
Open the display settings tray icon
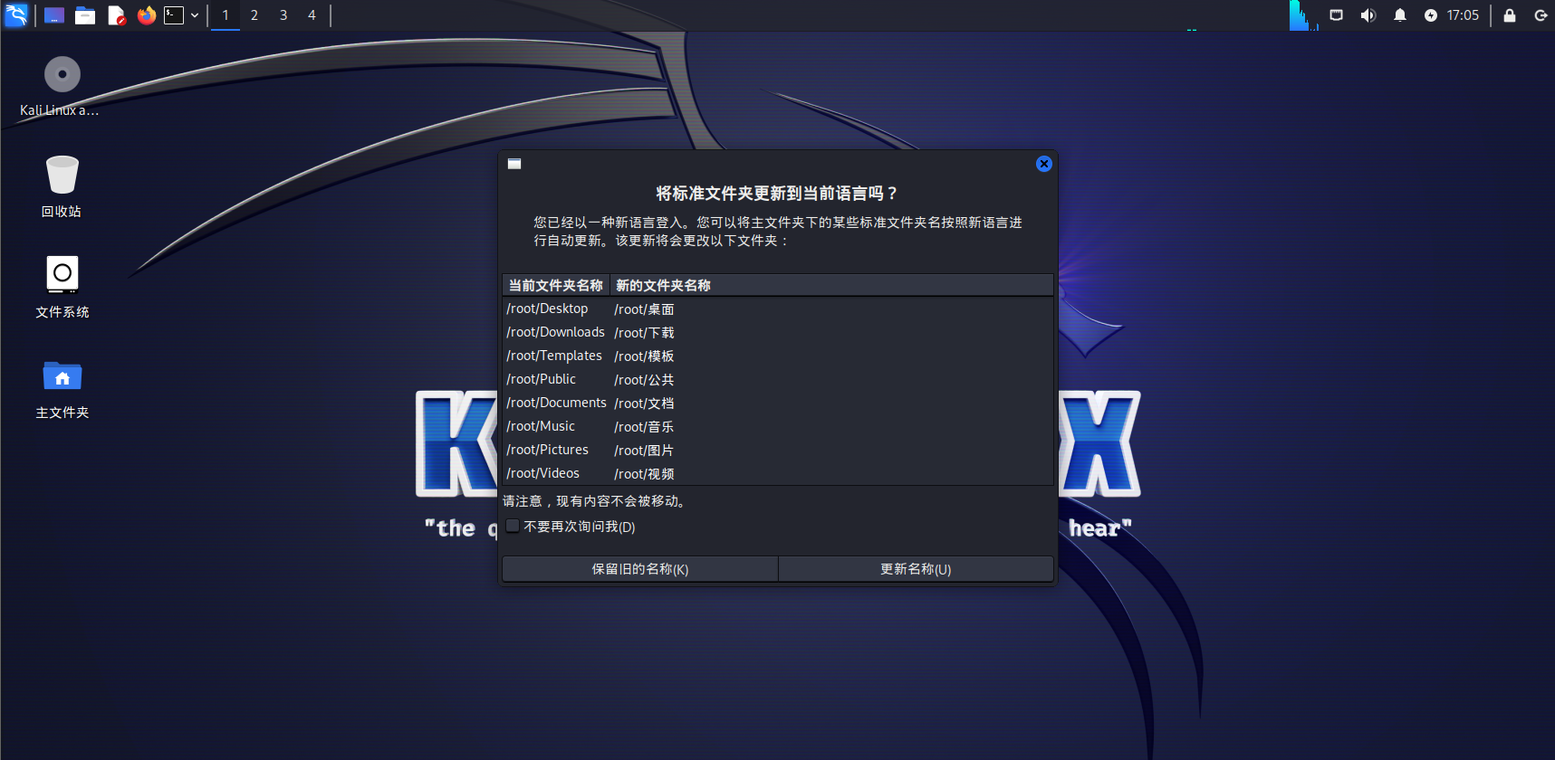point(1336,15)
